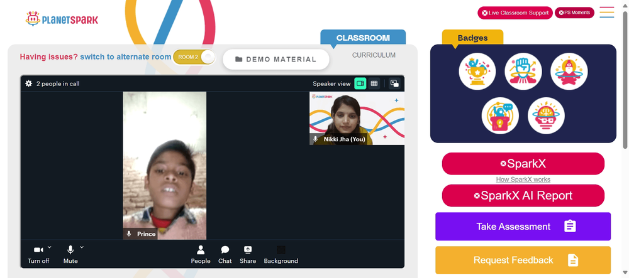Open DEMO MATERIAL folder button
629x278 pixels.
[x=276, y=59]
